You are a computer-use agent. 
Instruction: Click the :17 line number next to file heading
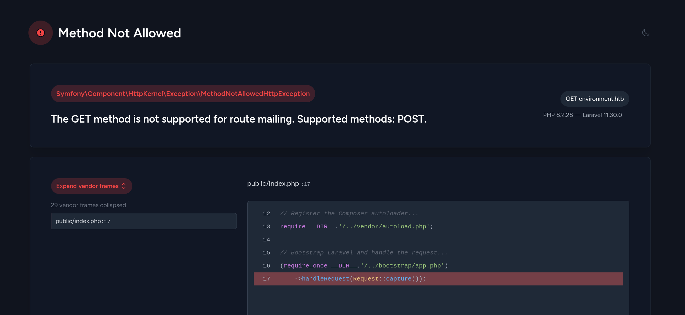[306, 184]
